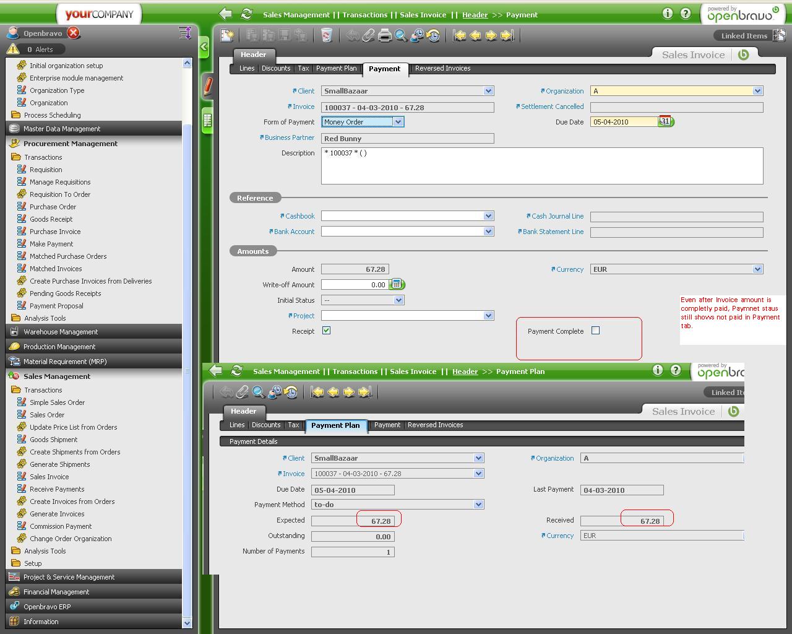792x634 pixels.
Task: Open Payment tab in Payment Plan window
Action: coord(387,425)
